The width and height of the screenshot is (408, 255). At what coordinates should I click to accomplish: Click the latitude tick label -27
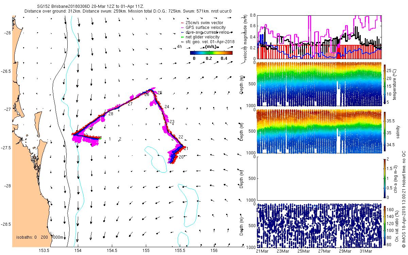coord(8,109)
